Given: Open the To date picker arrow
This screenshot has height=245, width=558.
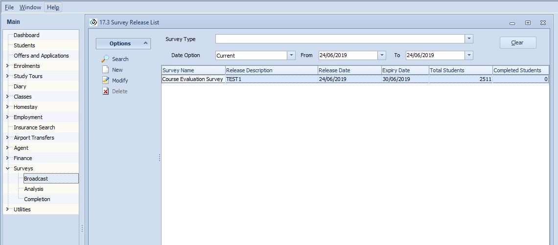Looking at the screenshot, I should 469,55.
